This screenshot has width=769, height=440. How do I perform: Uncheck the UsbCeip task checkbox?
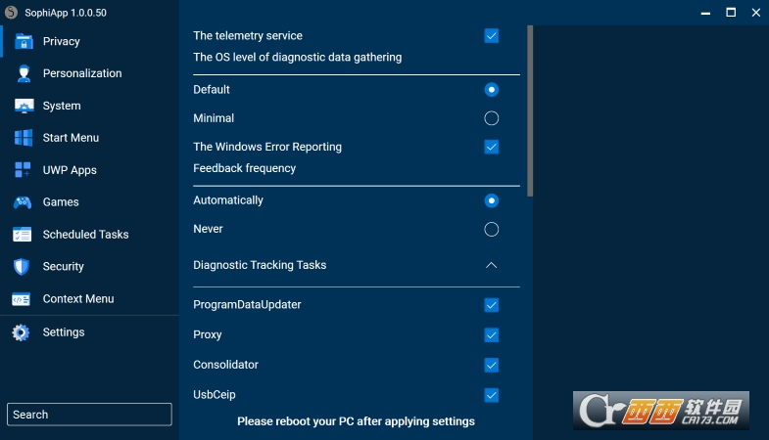pyautogui.click(x=492, y=395)
